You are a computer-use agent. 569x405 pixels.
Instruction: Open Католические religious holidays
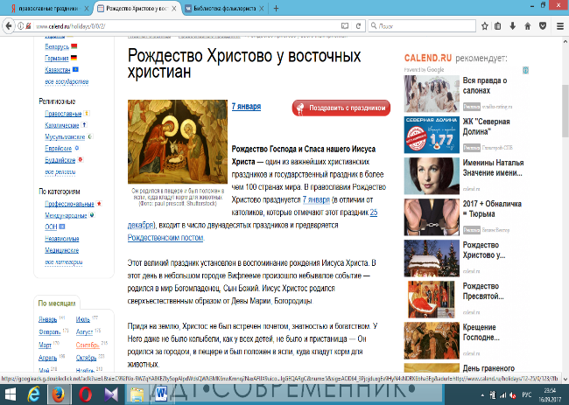(x=61, y=125)
